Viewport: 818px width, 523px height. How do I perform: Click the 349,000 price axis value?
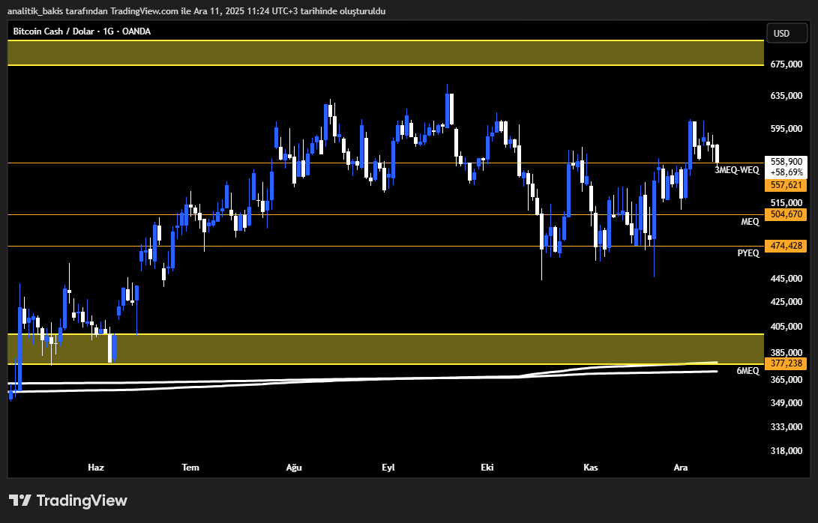tap(787, 403)
